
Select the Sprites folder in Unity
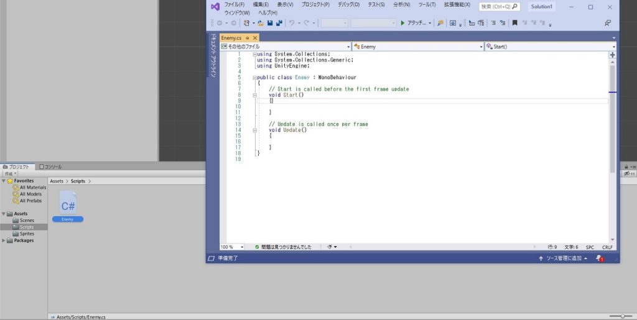pos(24,234)
